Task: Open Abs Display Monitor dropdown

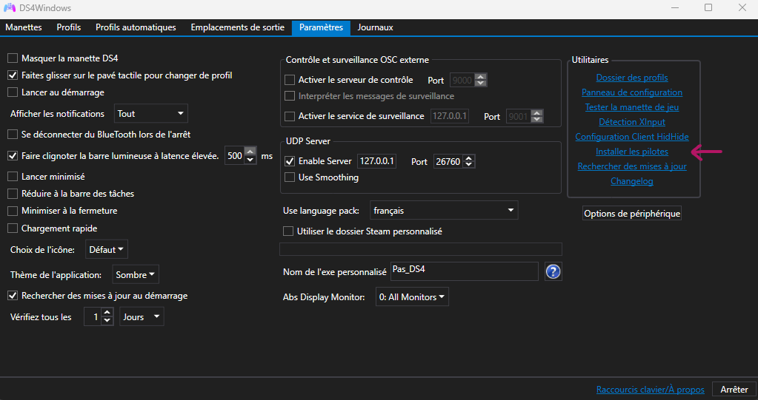Action: pos(412,297)
